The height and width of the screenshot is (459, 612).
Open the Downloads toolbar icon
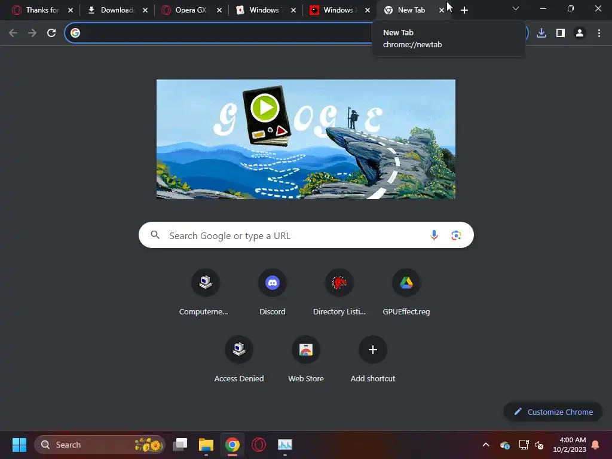click(x=541, y=33)
